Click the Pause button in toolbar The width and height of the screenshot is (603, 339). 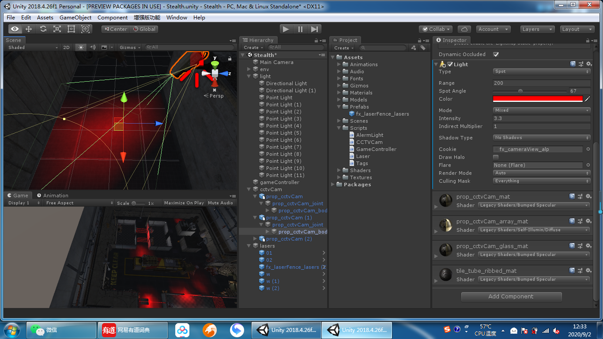[300, 29]
